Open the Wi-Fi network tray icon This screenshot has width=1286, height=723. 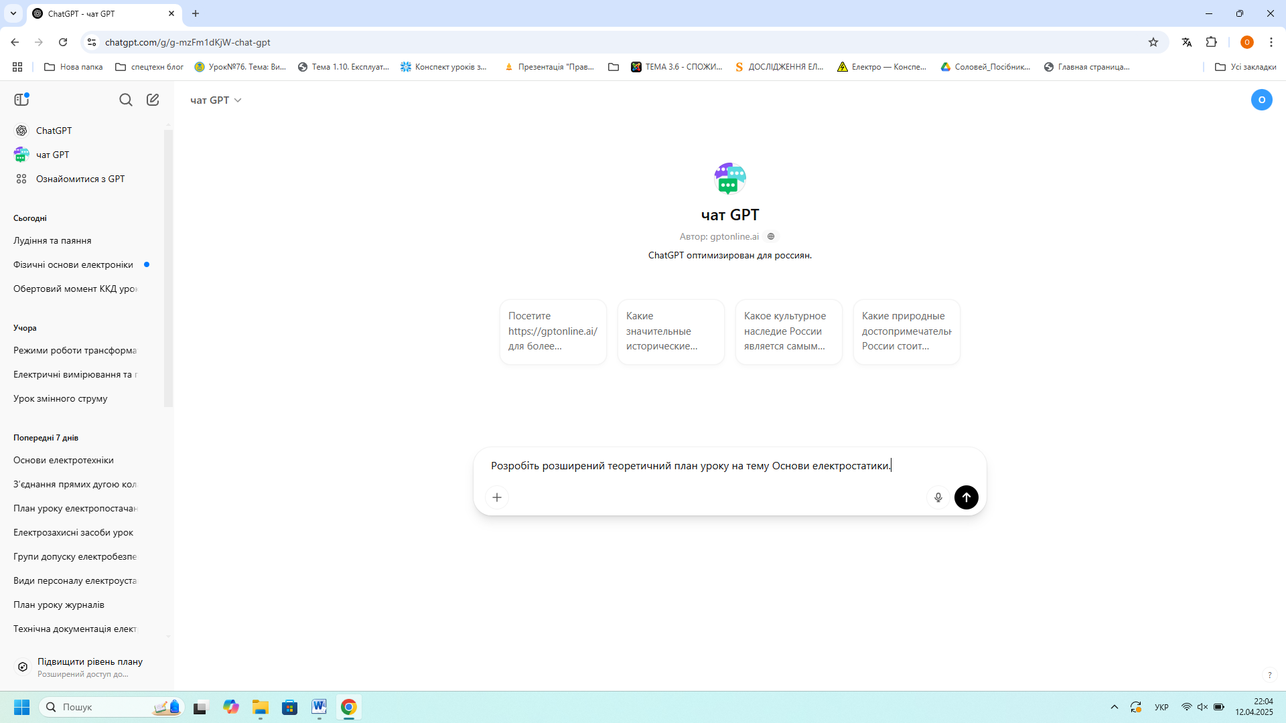click(1186, 707)
